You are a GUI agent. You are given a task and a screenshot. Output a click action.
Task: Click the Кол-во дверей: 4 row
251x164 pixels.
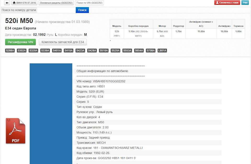(147, 117)
